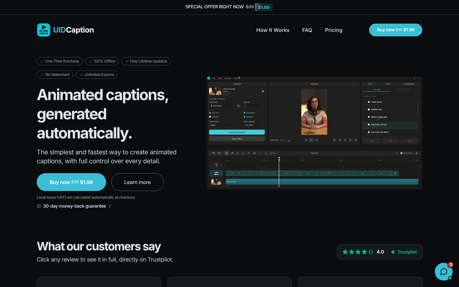The width and height of the screenshot is (459, 287).
Task: Check the box for caption 'TODAY, WE'RE'
Action: [369, 102]
